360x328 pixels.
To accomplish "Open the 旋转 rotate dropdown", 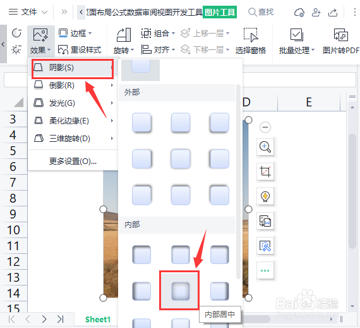I will (124, 41).
